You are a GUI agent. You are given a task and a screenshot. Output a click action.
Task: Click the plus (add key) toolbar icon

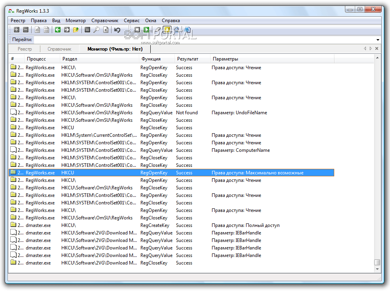pyautogui.click(x=17, y=30)
